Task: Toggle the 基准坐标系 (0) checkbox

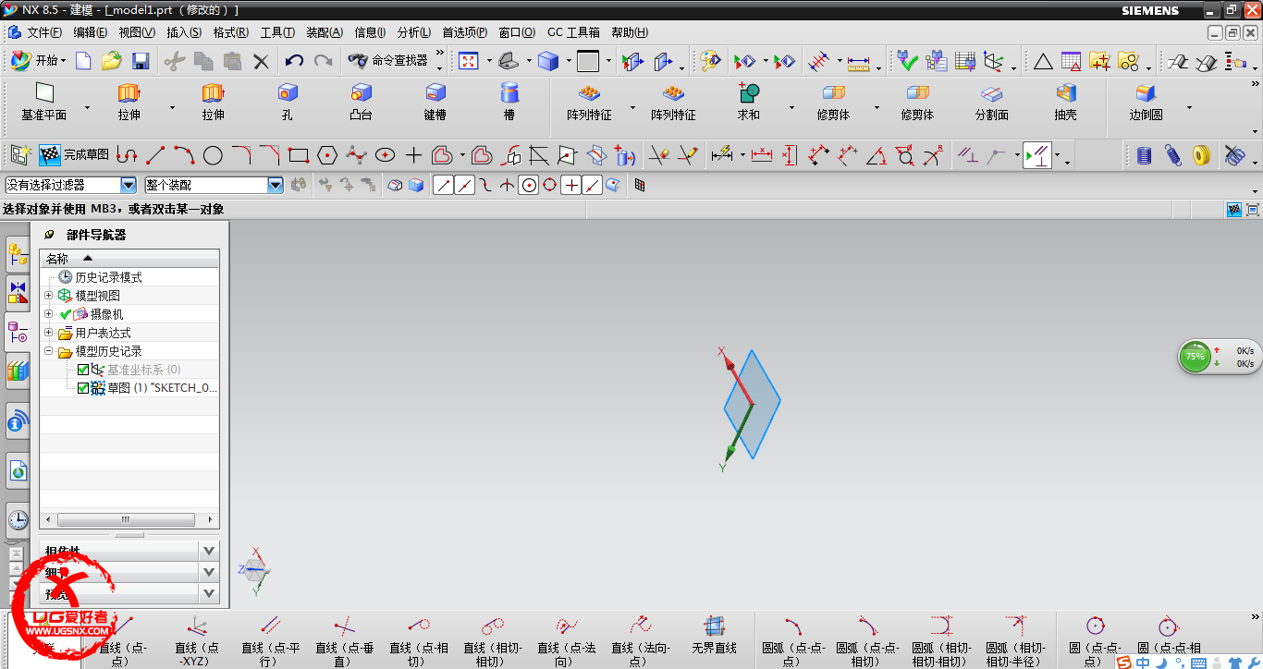Action: tap(83, 370)
